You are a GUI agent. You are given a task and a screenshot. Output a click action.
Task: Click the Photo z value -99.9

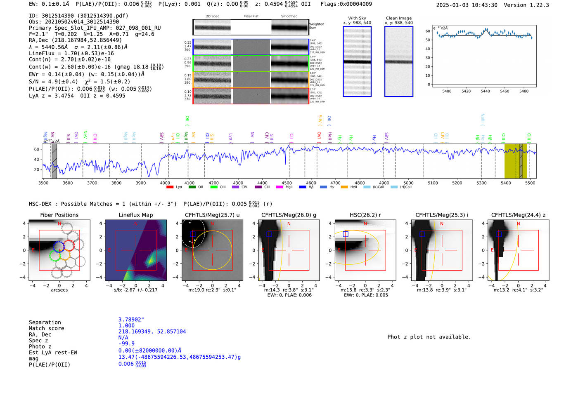126,344
